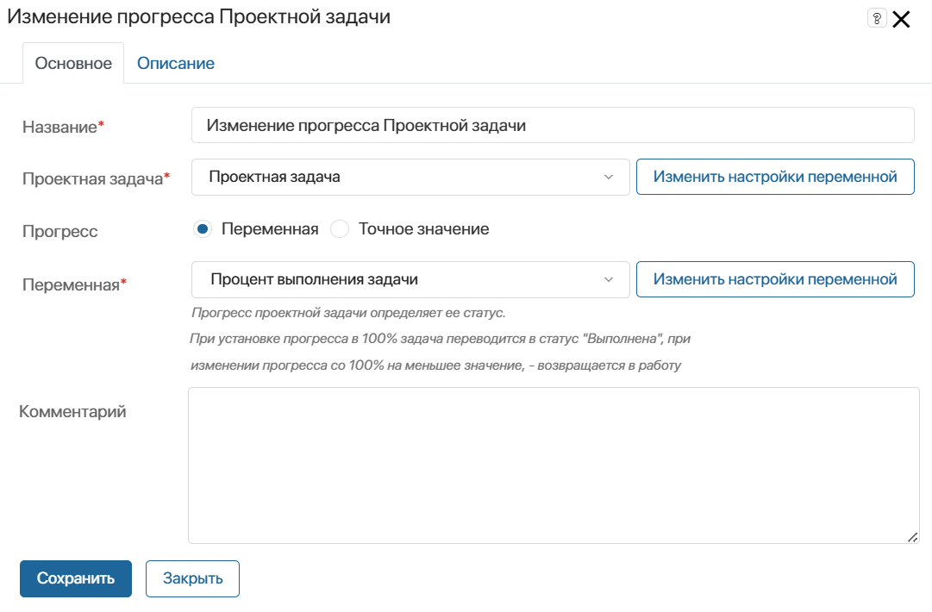The height and width of the screenshot is (612, 932).
Task: Click the Прогресс field label
Action: tap(60, 231)
